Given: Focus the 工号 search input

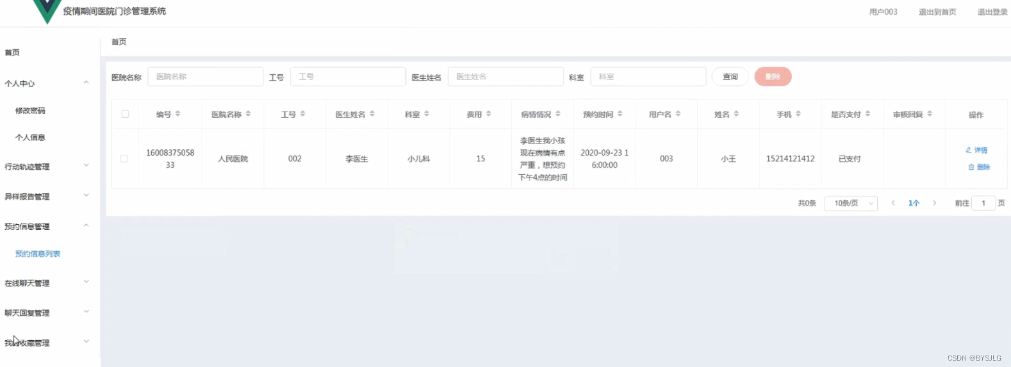Looking at the screenshot, I should click(348, 77).
